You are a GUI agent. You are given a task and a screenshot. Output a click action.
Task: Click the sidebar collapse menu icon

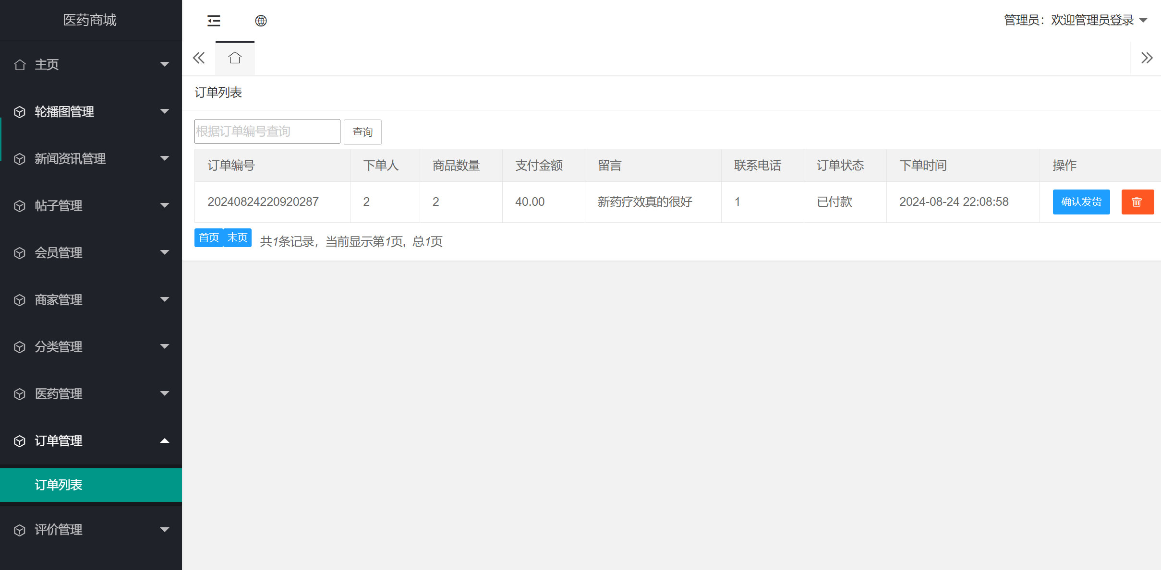coord(214,21)
